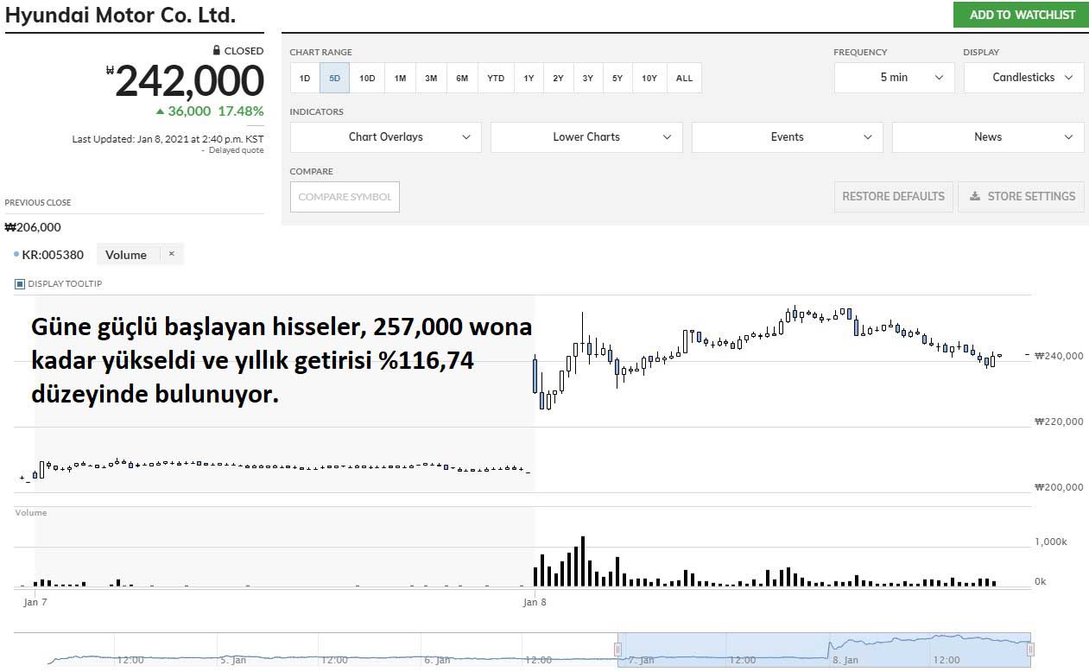The width and height of the screenshot is (1089, 672).
Task: Select the 3M chart range
Action: point(431,78)
